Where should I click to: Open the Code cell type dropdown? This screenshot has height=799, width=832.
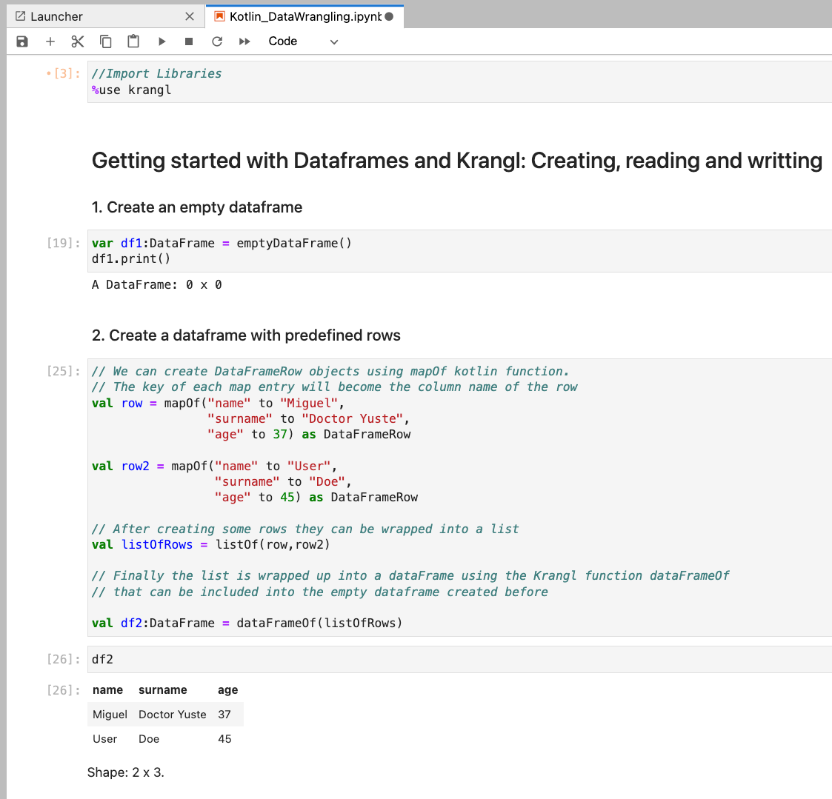[303, 41]
